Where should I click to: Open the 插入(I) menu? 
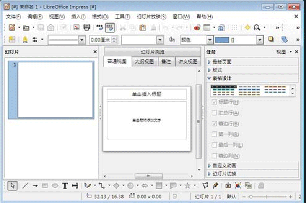[78, 17]
